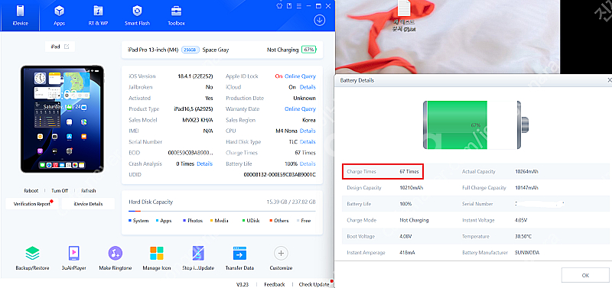Open the hamburger menu in title bar

pos(299,6)
